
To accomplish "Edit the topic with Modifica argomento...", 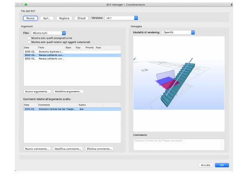I will pos(68,92).
